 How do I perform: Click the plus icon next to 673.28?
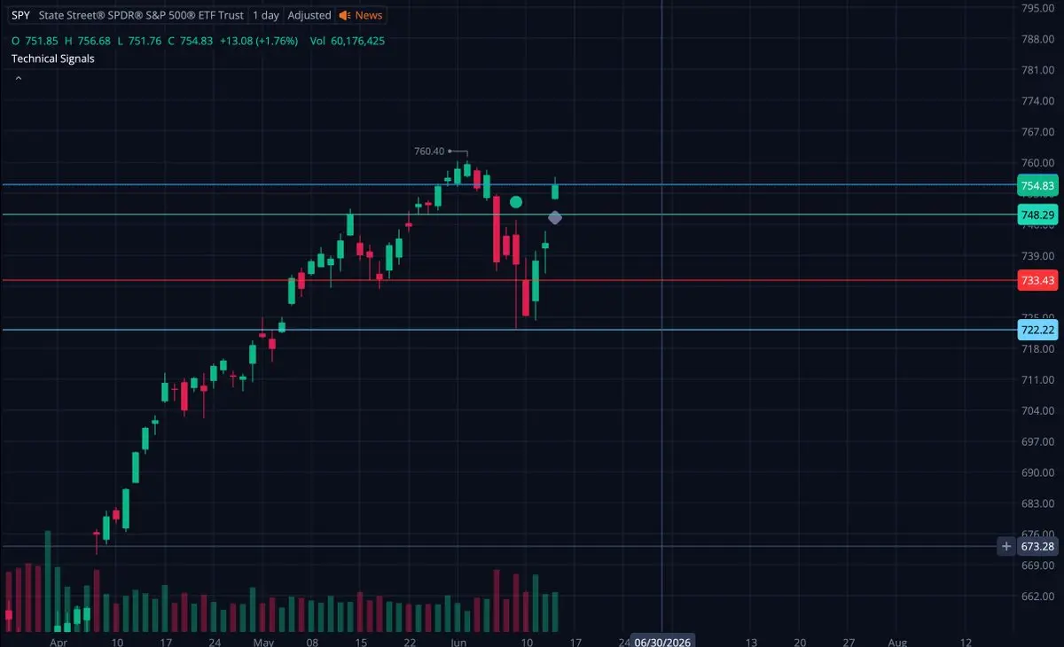click(x=1005, y=546)
